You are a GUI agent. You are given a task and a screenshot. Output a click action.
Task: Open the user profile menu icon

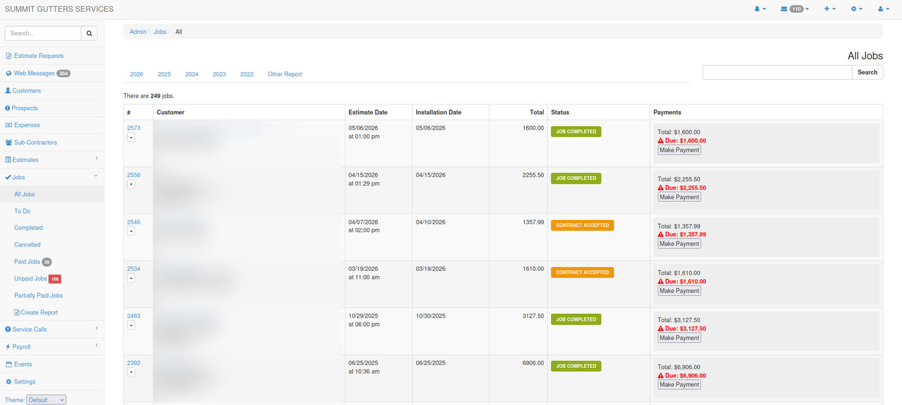[883, 9]
